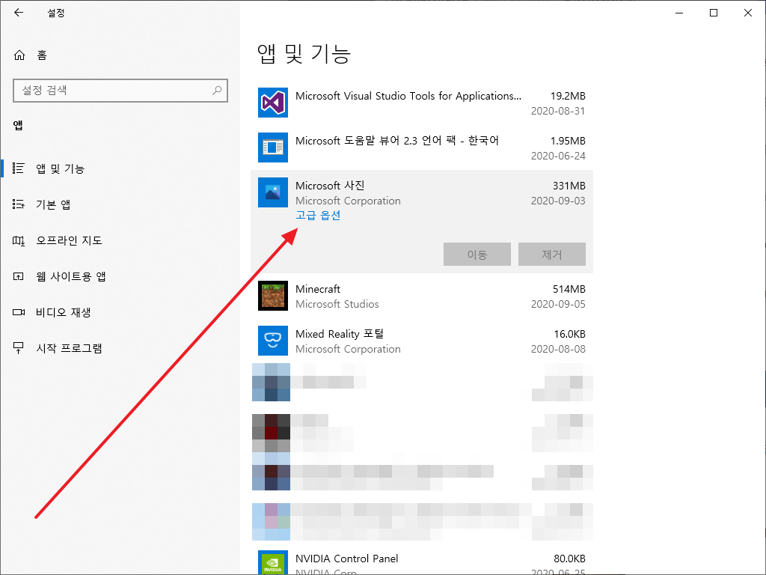Select the Minecraft list entry

(x=422, y=296)
